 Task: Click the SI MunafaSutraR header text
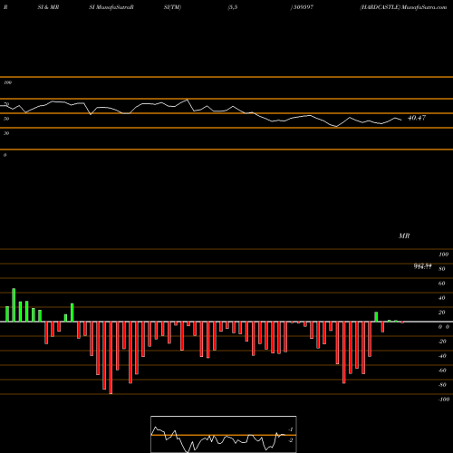point(111,7)
